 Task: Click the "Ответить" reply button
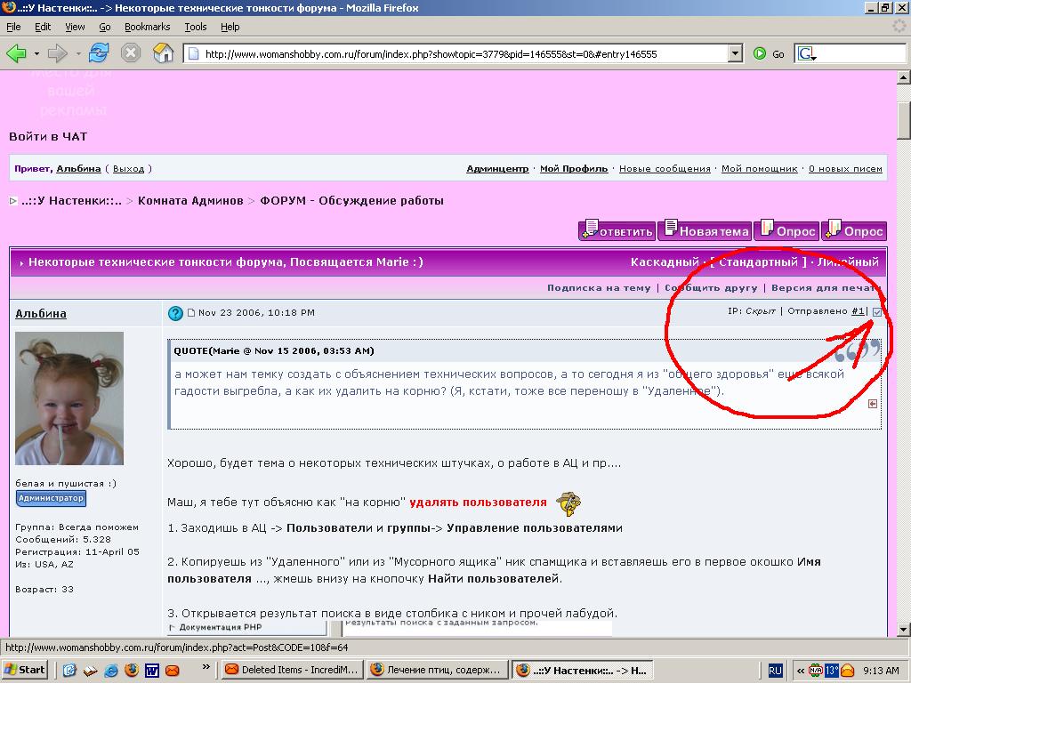[617, 231]
